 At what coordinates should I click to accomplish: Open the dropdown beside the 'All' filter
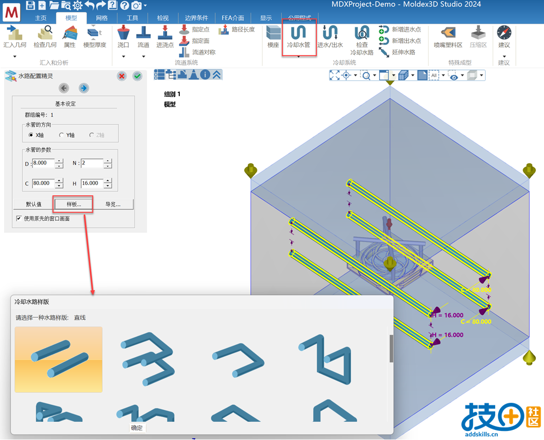pos(443,75)
